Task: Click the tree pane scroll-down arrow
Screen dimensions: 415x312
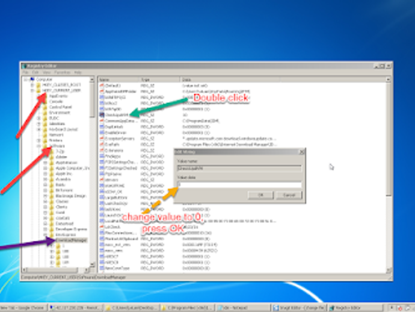Action: [92, 264]
